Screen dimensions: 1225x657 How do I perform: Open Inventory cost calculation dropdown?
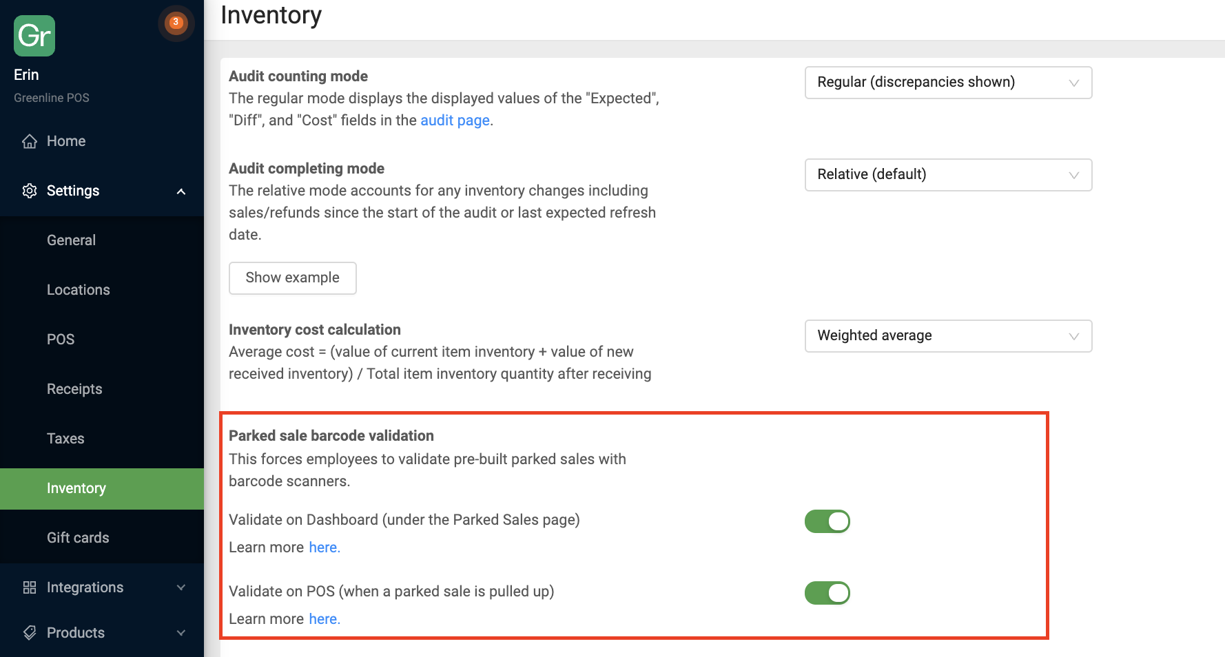pyautogui.click(x=948, y=336)
